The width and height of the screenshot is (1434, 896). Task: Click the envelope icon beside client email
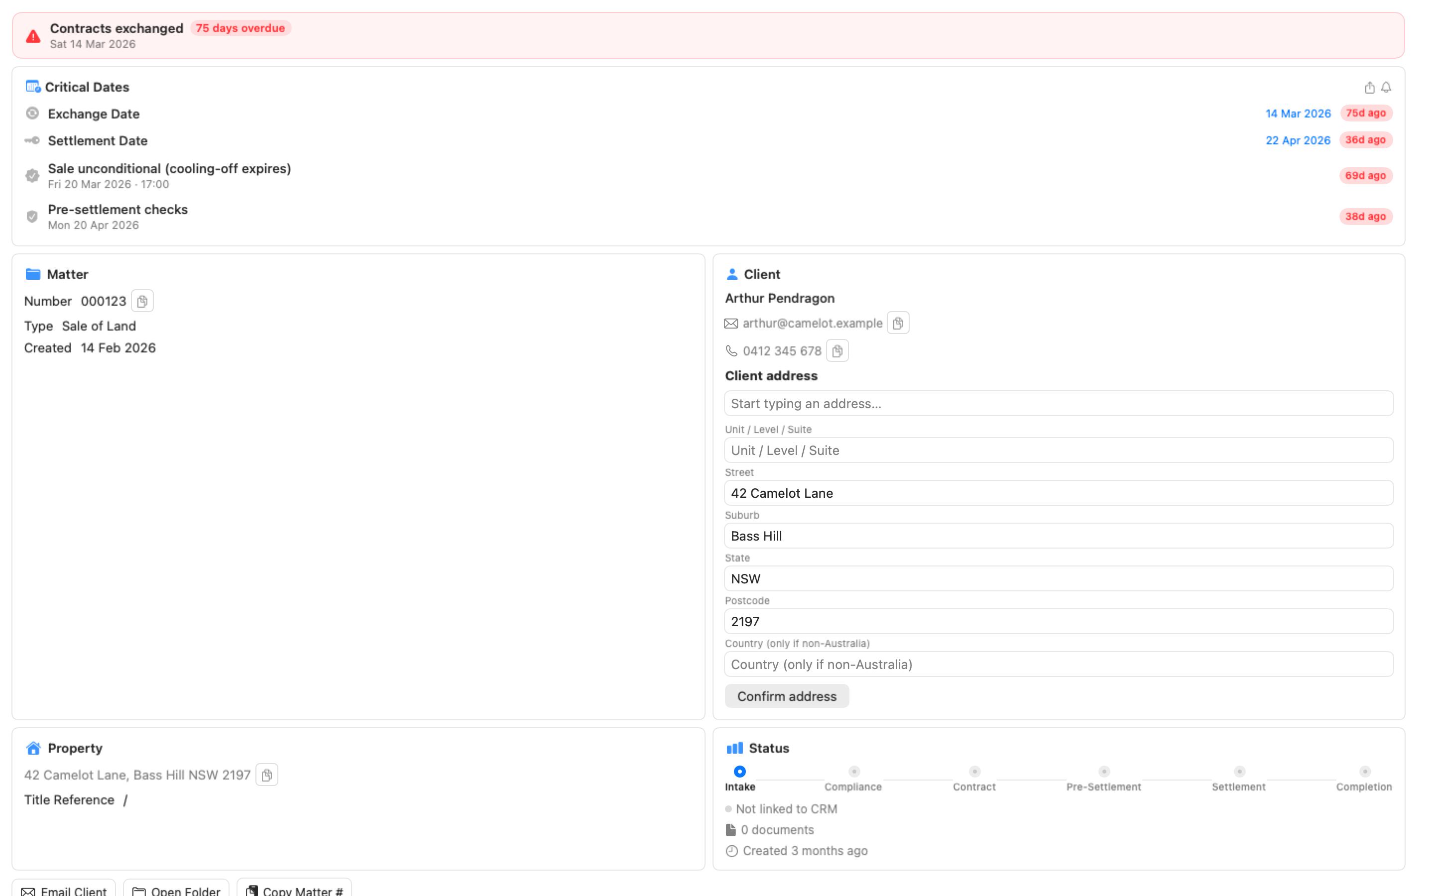tap(731, 324)
